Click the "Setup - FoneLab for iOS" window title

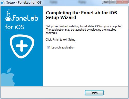point(24,2)
